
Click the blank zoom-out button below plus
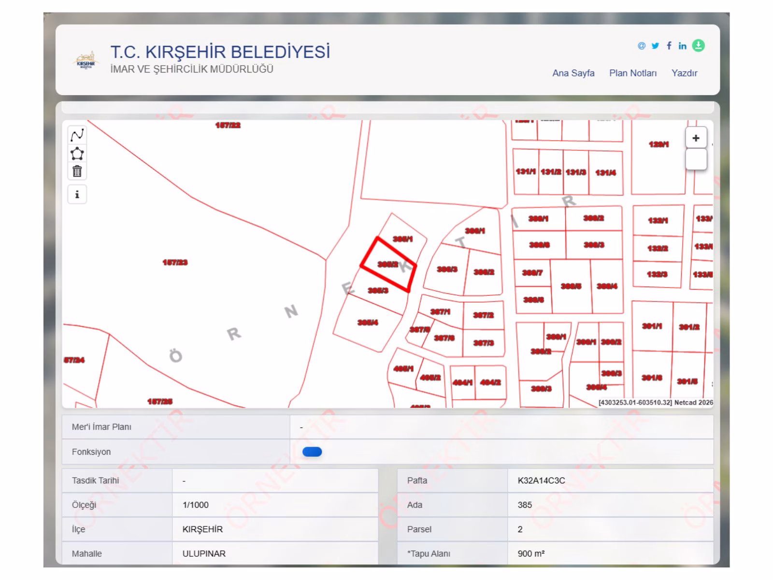pyautogui.click(x=696, y=159)
